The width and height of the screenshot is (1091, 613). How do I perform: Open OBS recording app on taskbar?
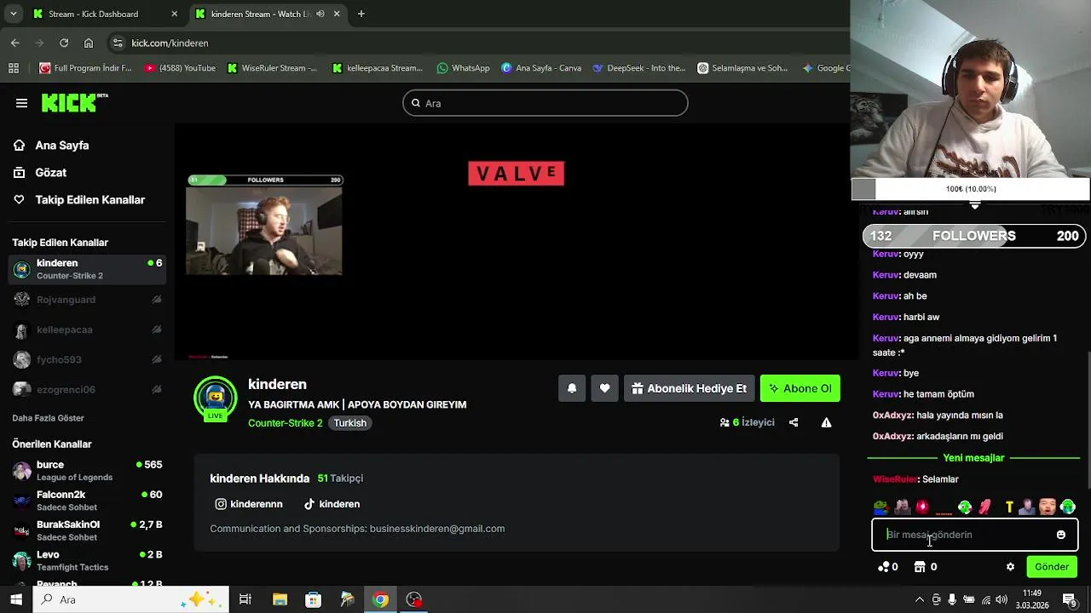point(414,599)
